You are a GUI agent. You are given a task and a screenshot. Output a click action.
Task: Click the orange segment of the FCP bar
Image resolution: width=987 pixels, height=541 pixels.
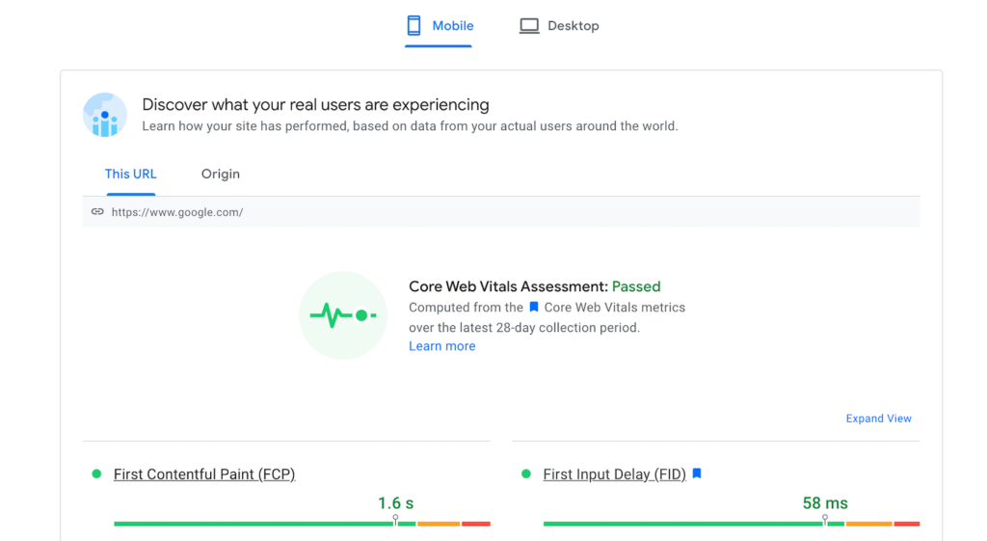[439, 524]
